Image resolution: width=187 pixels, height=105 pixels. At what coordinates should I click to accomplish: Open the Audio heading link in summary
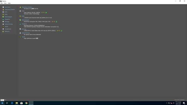click(23, 37)
